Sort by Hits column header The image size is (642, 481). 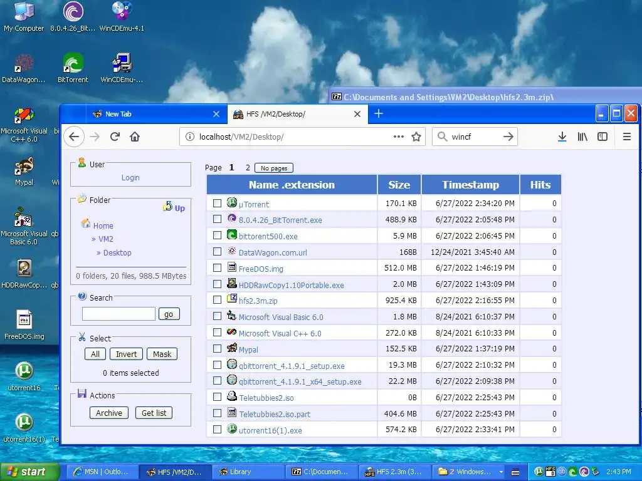[540, 185]
